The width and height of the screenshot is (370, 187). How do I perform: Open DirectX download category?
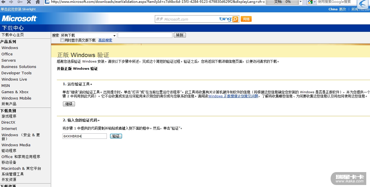[8, 122]
